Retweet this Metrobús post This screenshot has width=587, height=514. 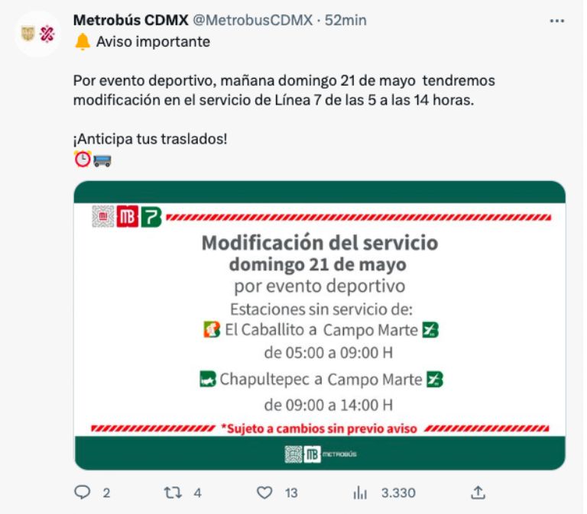coord(173,493)
